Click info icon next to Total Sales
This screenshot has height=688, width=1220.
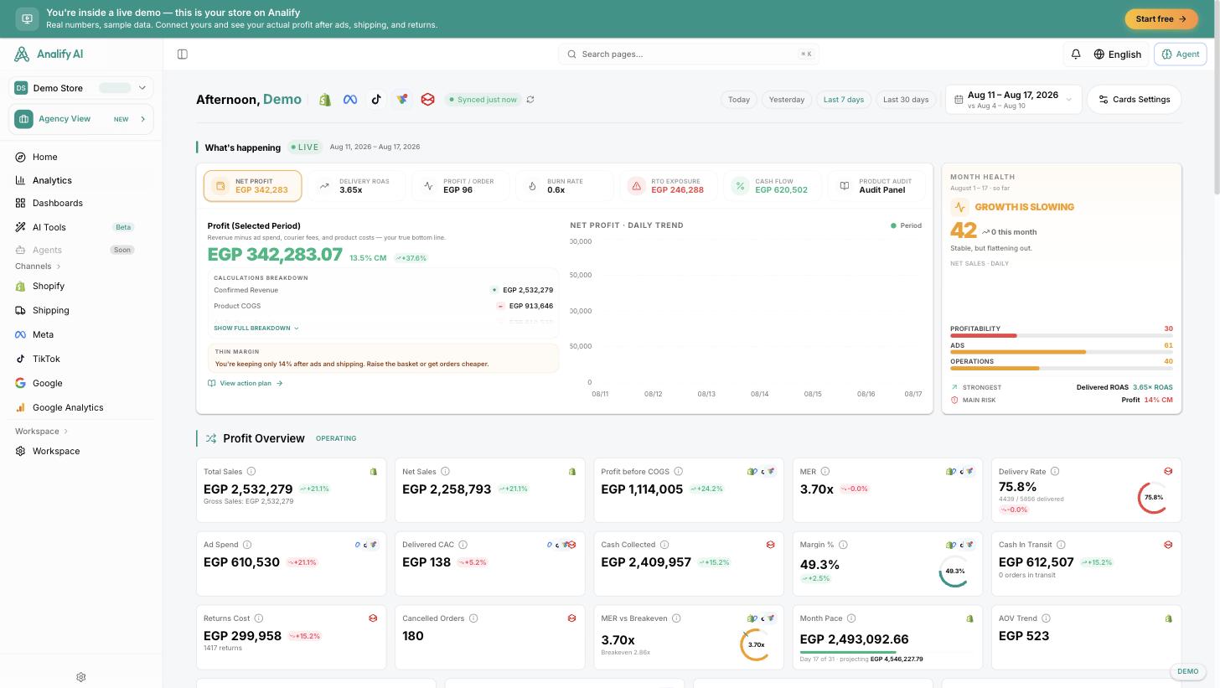coord(251,472)
